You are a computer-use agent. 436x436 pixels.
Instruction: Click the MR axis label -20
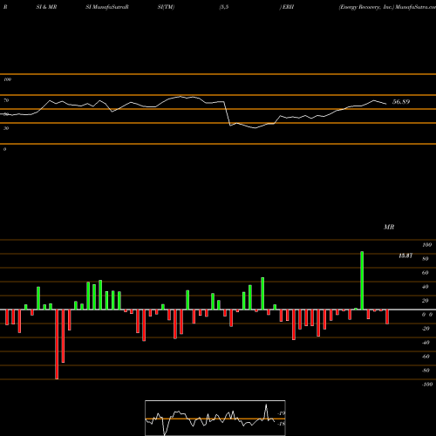click(426, 329)
